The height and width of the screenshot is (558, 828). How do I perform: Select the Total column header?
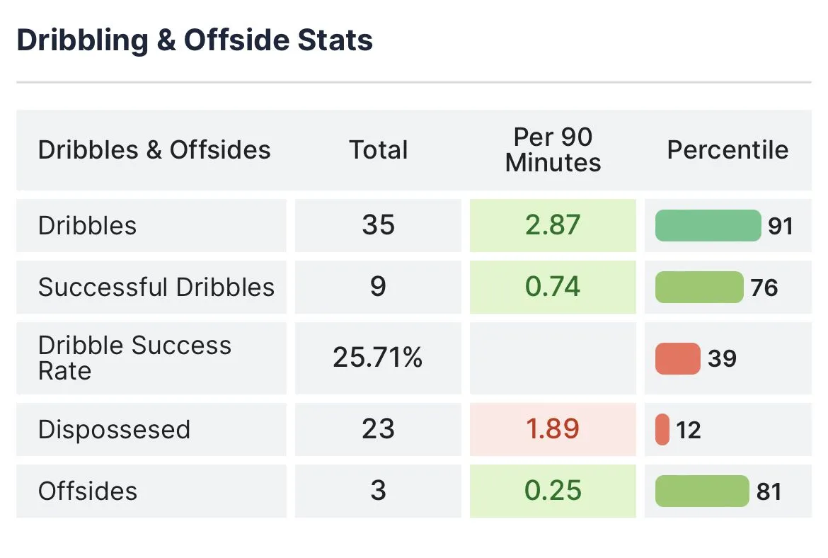tap(378, 150)
